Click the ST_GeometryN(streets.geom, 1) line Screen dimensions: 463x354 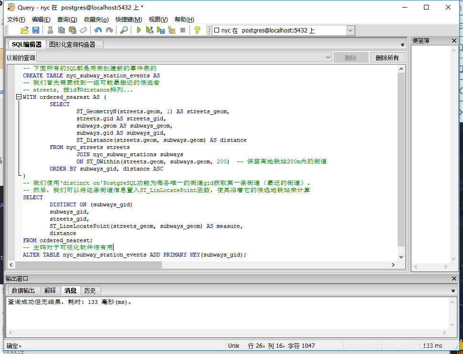pos(153,111)
